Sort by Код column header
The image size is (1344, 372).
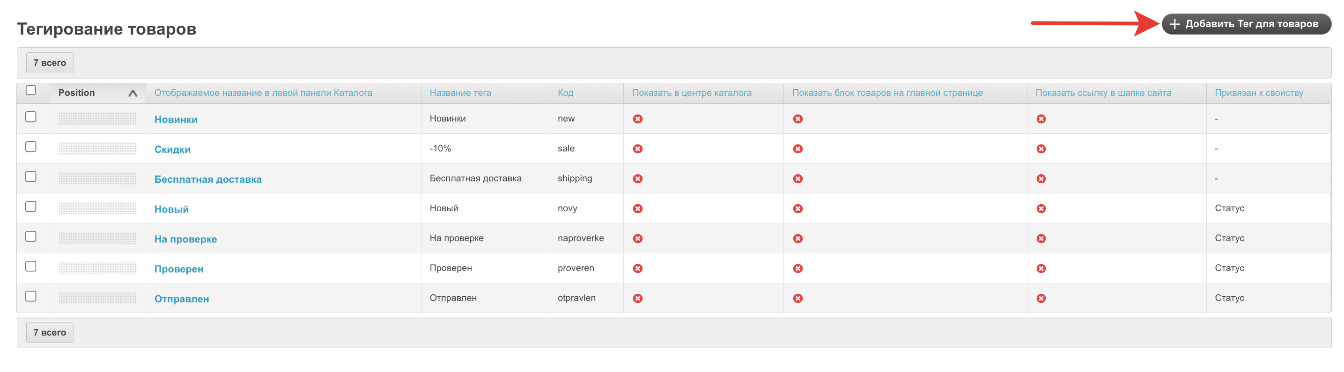(564, 93)
